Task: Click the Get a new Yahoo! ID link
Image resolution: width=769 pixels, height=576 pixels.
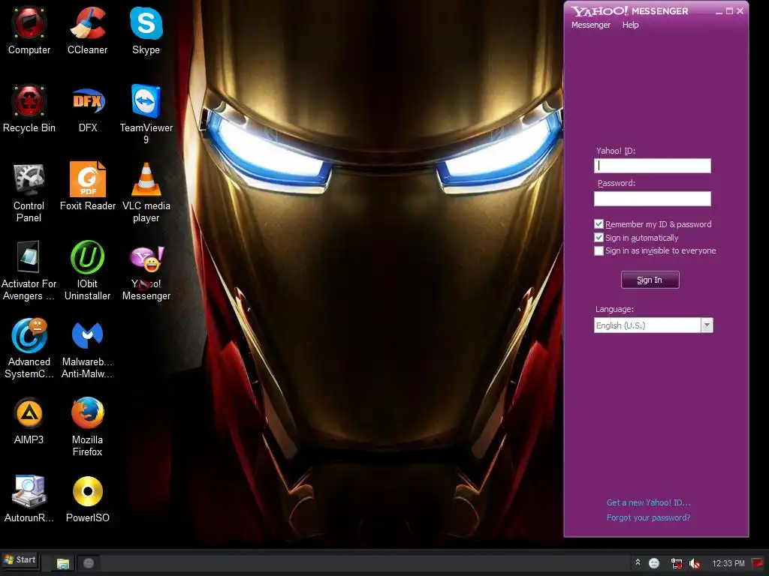Action: tap(648, 502)
